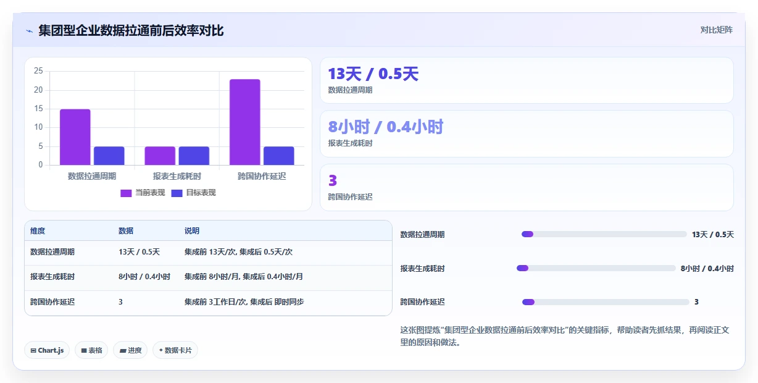Click the large 3 value in 跨国协作延迟 card
This screenshot has width=758, height=383.
coord(333,180)
